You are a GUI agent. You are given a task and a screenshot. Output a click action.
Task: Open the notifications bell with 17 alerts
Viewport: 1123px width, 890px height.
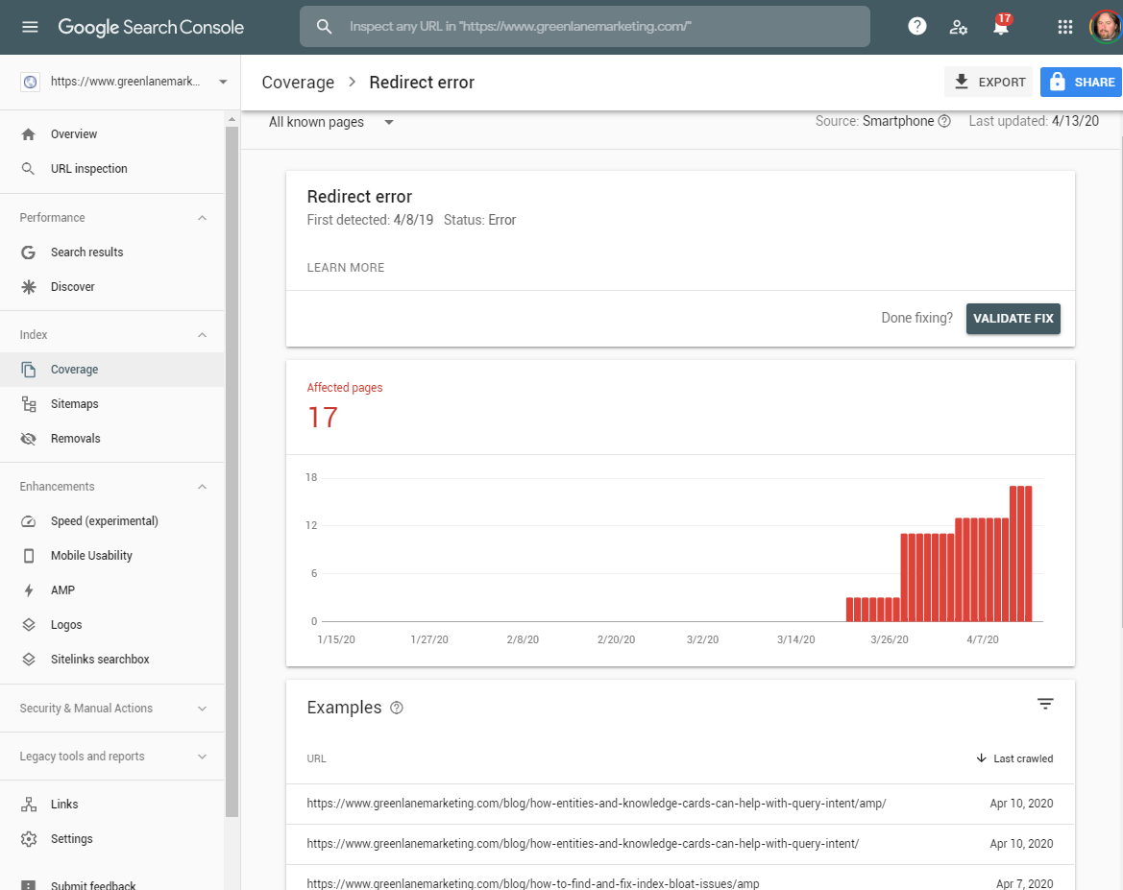click(1001, 26)
